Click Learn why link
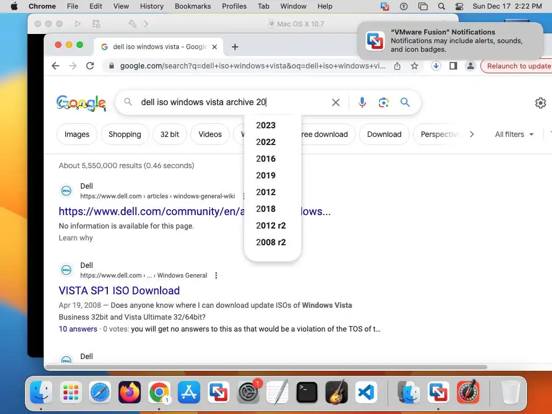 pos(75,238)
